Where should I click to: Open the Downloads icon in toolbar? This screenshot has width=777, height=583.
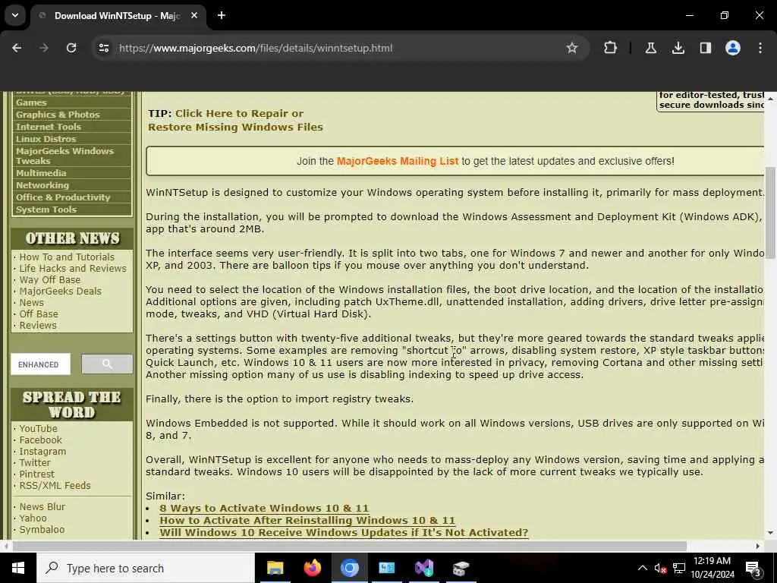click(678, 48)
